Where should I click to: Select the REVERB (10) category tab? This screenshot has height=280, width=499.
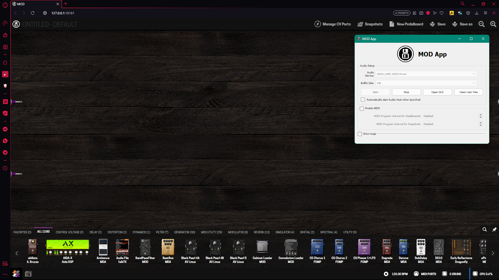tap(262, 232)
